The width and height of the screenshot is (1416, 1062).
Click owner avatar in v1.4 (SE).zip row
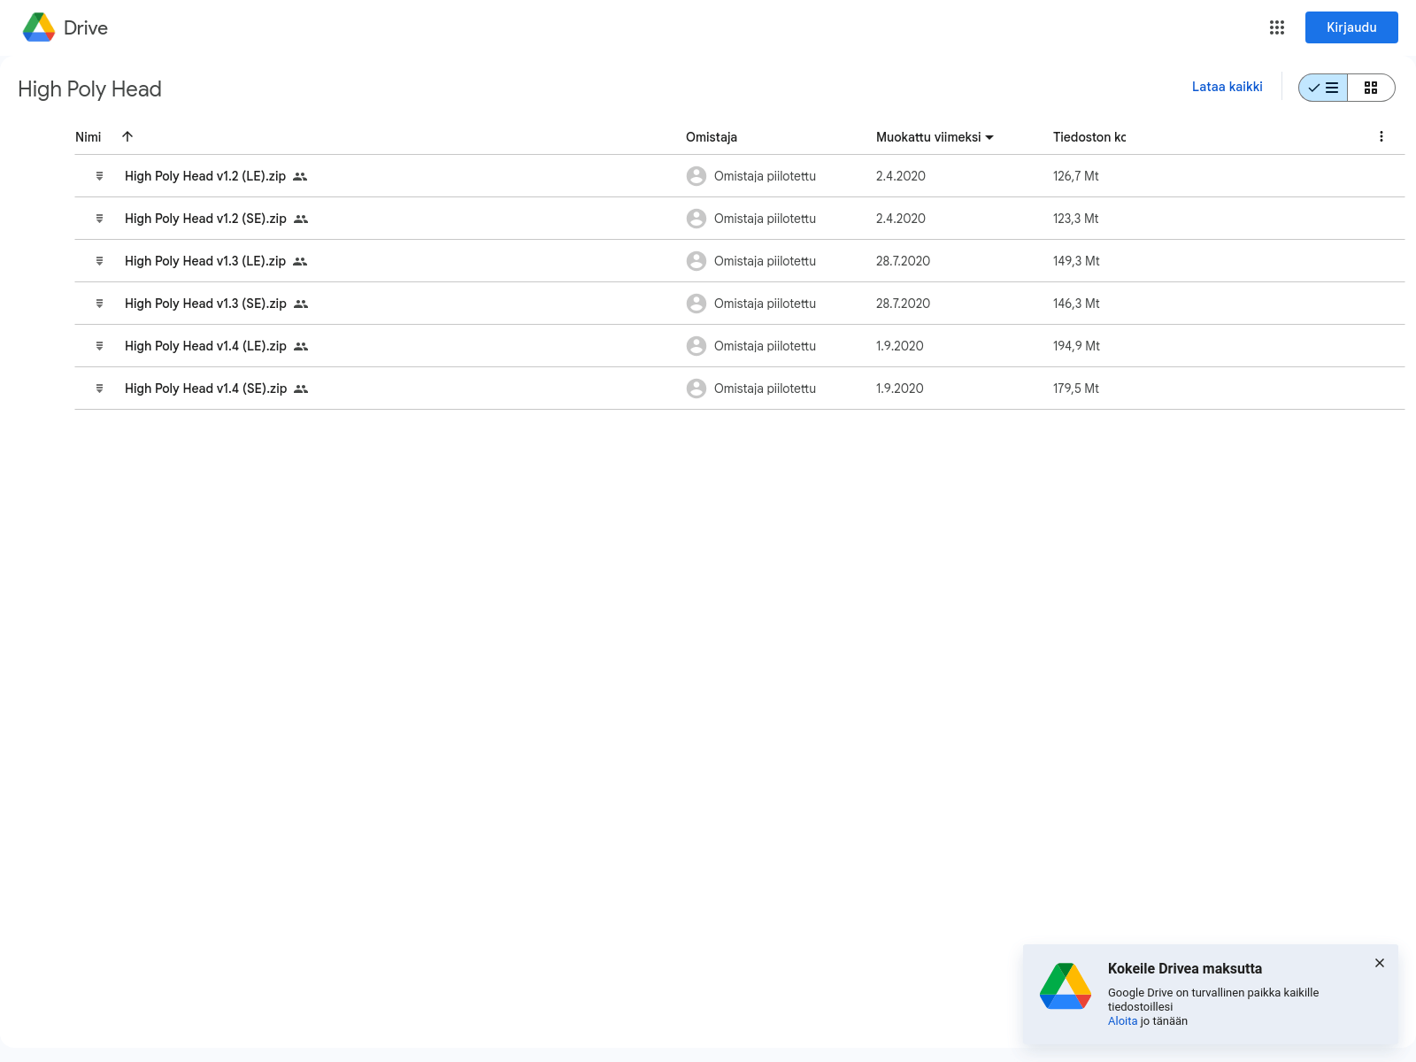click(696, 389)
